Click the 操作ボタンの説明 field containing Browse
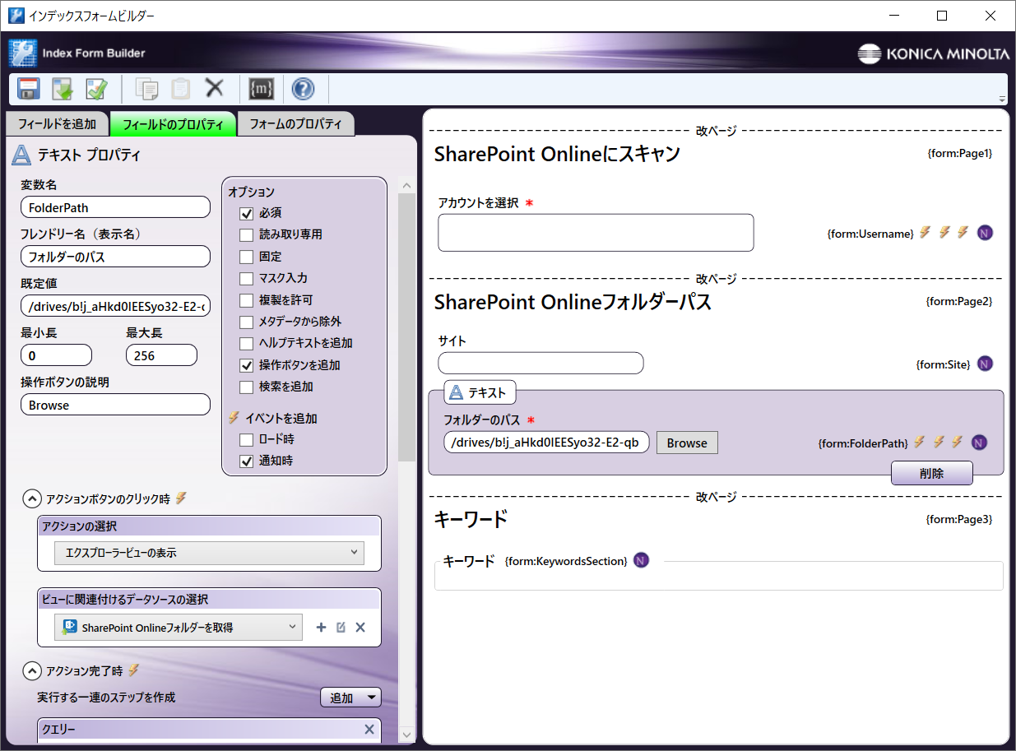 [x=115, y=405]
